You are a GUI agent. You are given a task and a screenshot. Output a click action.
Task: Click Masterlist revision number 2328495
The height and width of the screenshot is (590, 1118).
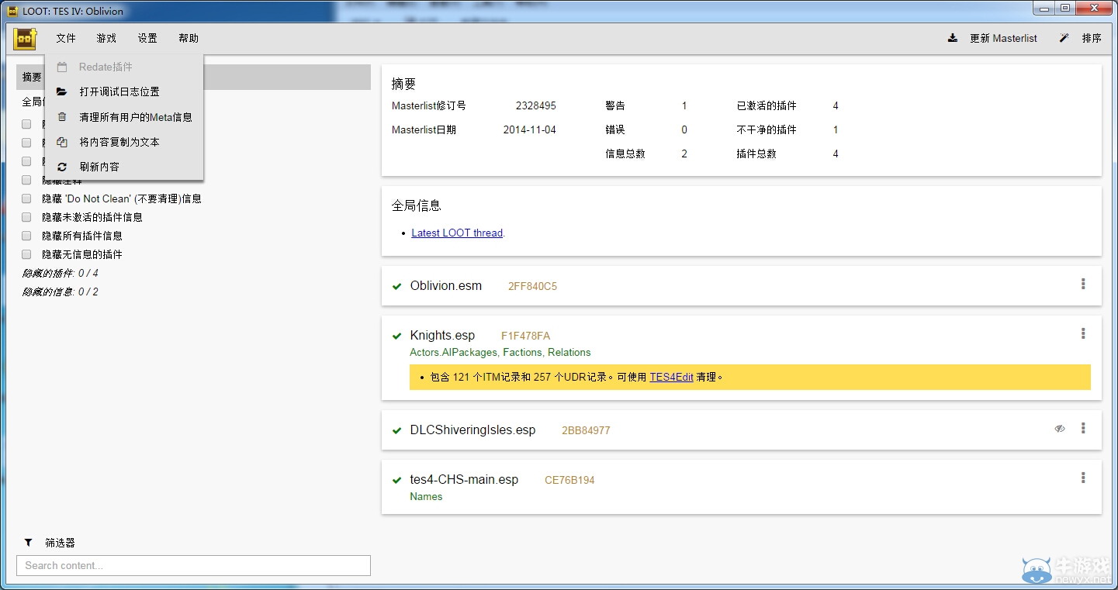(x=536, y=106)
